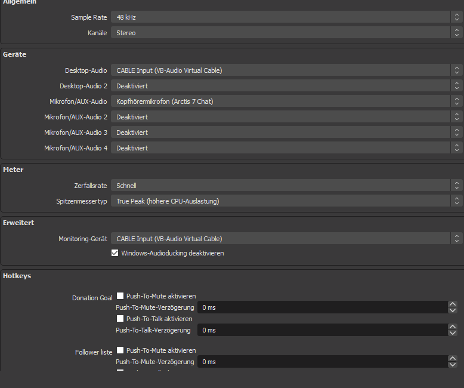Open the Desktop-Audio 2 dropdown
464x388 pixels.
[x=280, y=86]
